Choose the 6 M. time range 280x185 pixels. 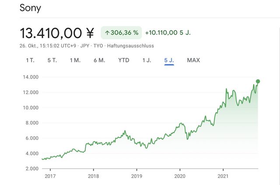(99, 60)
